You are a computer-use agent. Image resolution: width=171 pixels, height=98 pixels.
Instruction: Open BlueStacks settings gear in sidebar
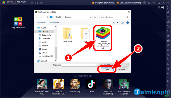pos(168,81)
